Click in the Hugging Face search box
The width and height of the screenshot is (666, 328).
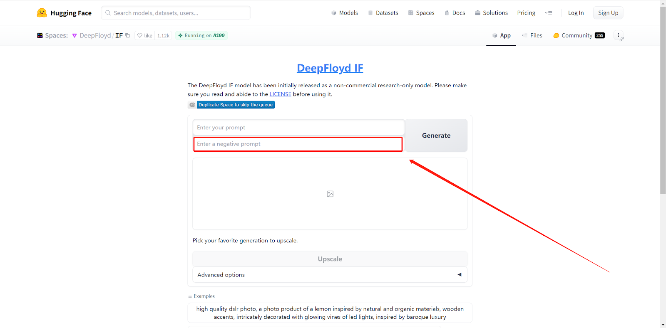176,13
